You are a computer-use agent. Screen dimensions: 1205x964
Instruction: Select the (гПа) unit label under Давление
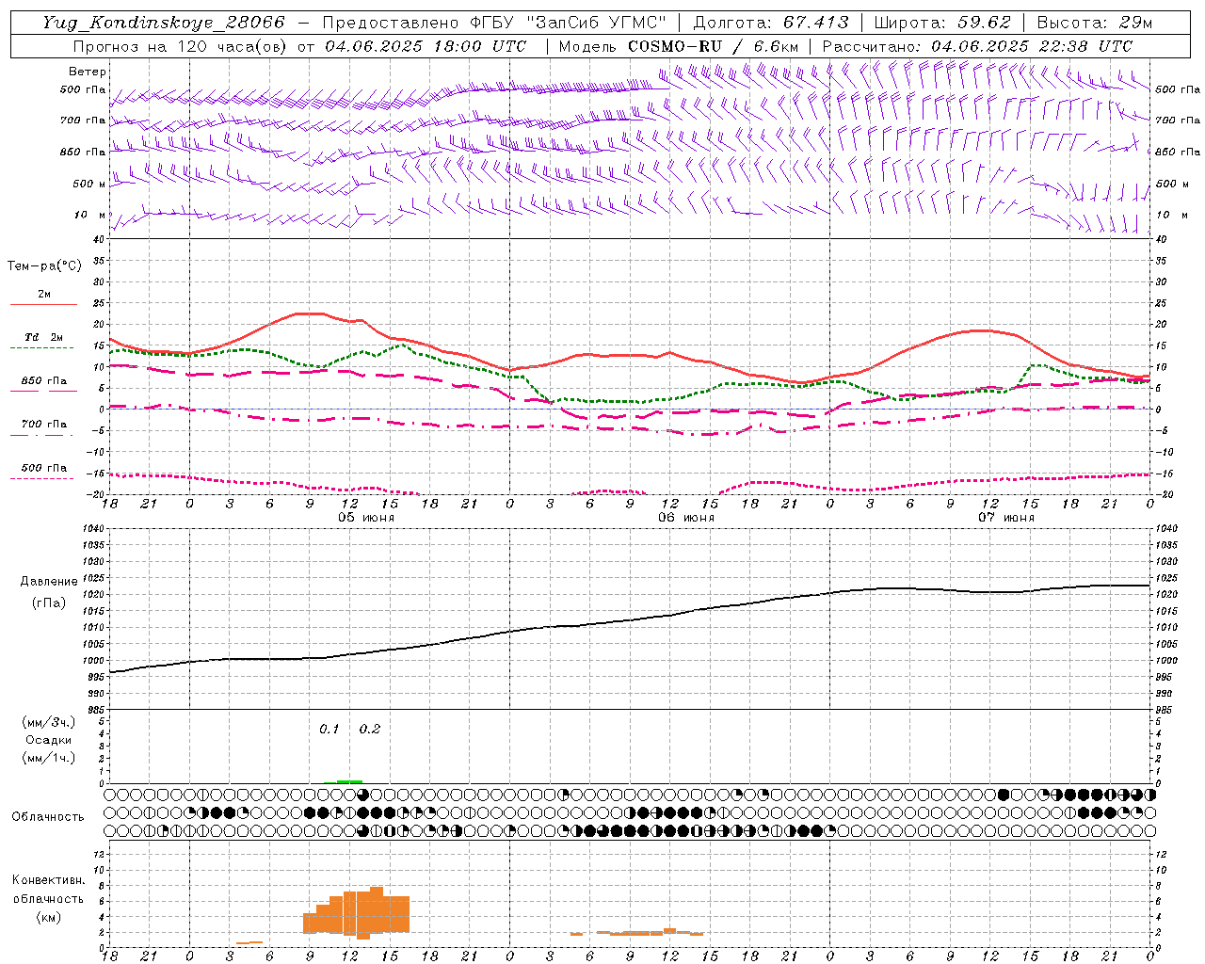click(x=48, y=603)
